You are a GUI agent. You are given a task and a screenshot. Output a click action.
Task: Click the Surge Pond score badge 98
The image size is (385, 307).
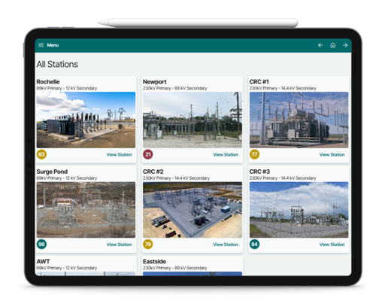click(41, 244)
